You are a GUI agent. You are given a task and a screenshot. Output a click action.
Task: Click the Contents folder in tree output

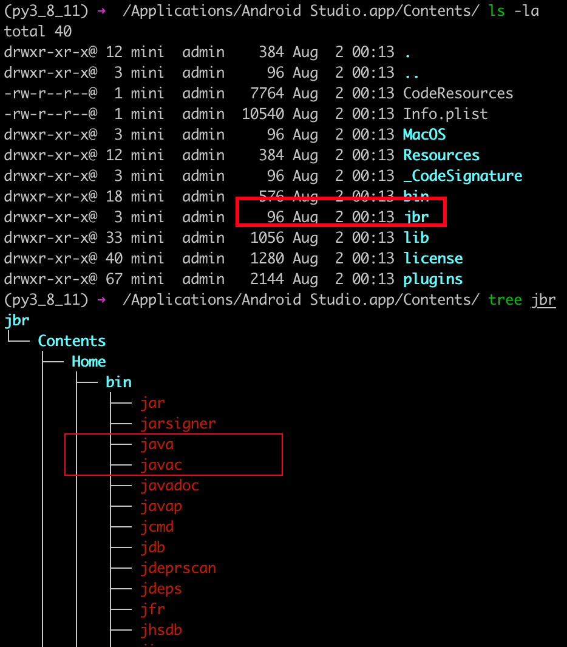pos(72,341)
